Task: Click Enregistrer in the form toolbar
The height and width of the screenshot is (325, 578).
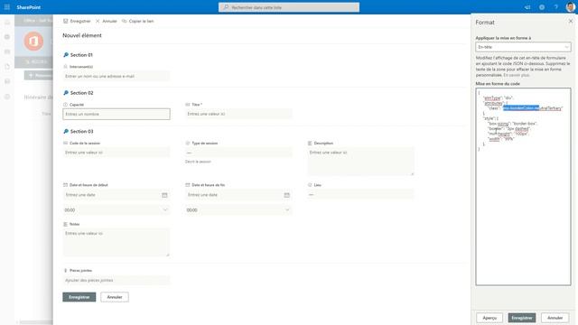Action: click(x=77, y=21)
